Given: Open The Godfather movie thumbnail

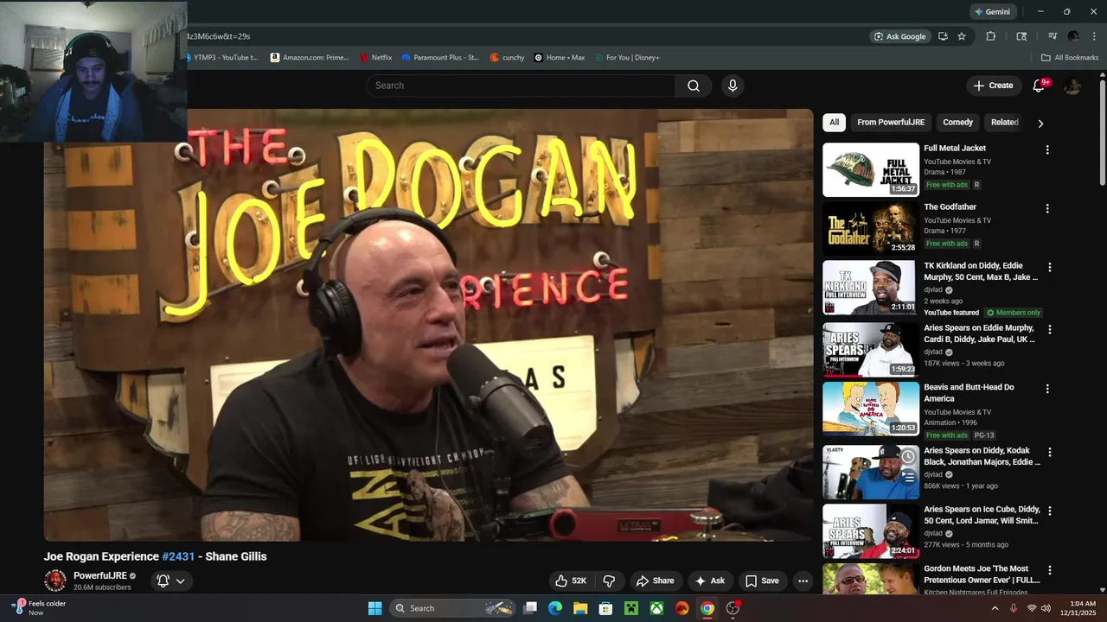Looking at the screenshot, I should pos(871,229).
